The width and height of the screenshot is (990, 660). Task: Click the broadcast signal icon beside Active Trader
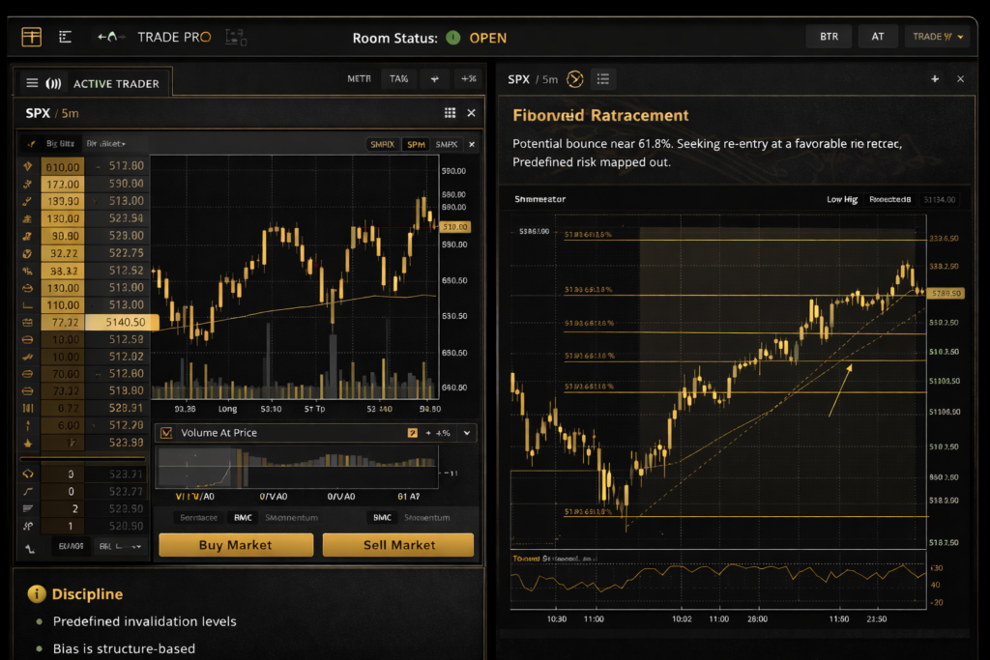54,84
